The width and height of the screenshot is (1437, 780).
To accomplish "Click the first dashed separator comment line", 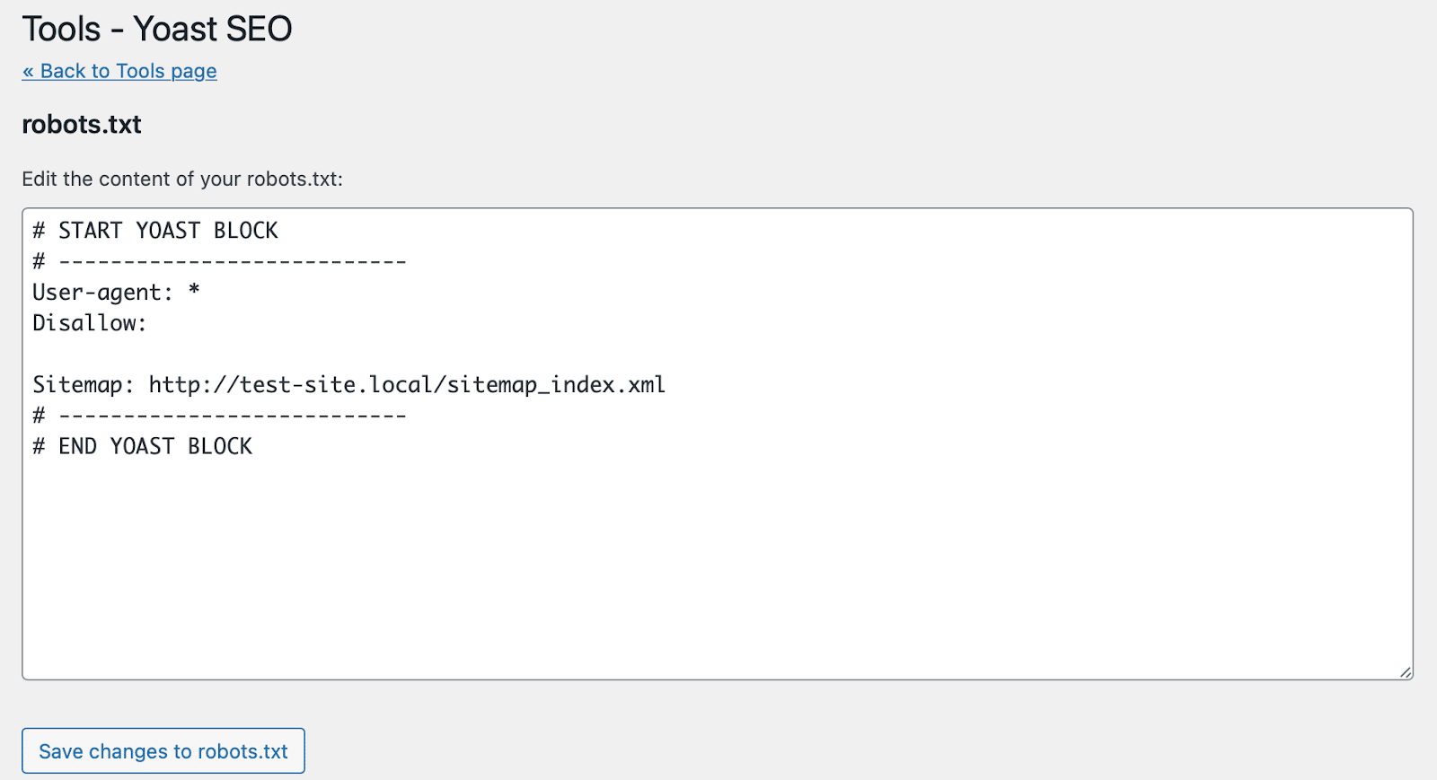I will click(x=219, y=261).
